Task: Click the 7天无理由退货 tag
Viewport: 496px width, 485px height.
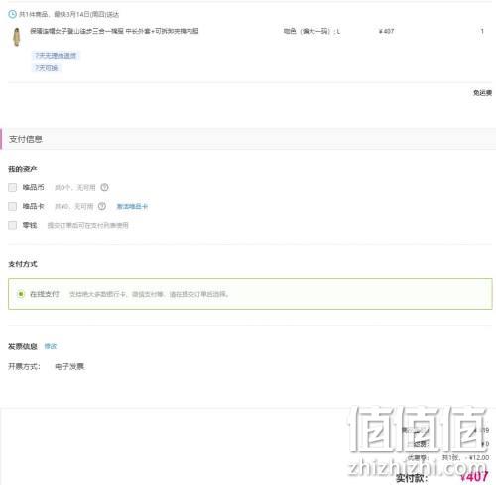Action: (x=56, y=56)
